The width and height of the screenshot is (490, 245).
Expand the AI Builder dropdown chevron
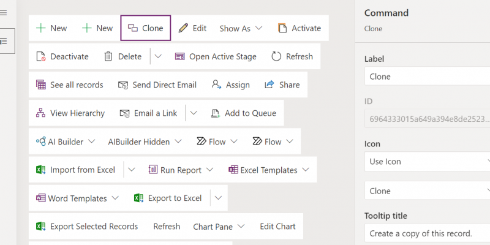(91, 141)
